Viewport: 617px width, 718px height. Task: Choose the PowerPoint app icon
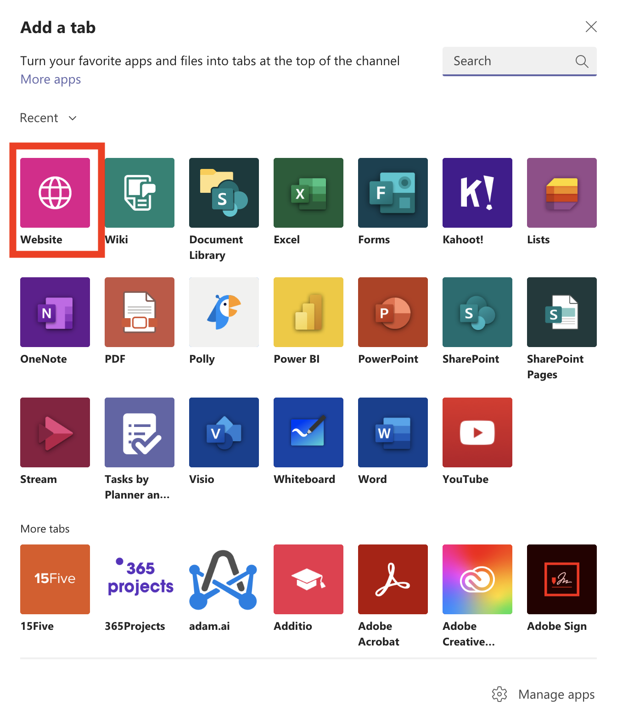[x=393, y=312]
